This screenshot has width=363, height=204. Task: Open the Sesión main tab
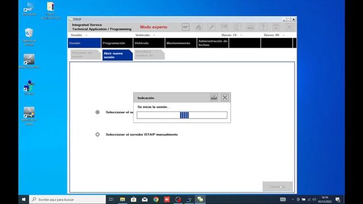[85, 43]
